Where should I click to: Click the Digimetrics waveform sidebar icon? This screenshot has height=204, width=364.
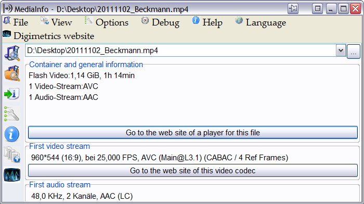(x=12, y=175)
